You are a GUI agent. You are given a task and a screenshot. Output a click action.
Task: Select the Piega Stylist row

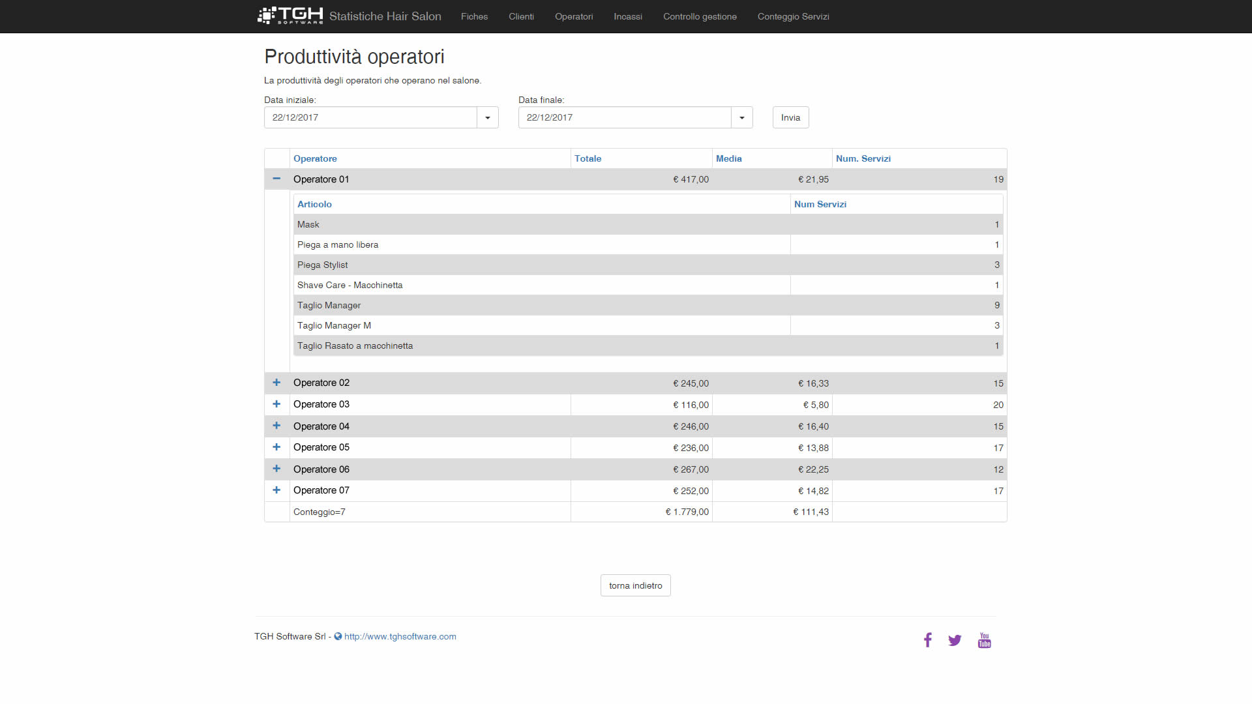coord(648,265)
